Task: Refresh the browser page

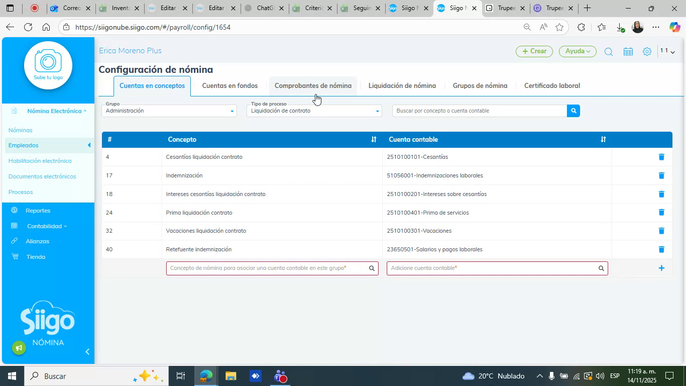Action: 28,27
